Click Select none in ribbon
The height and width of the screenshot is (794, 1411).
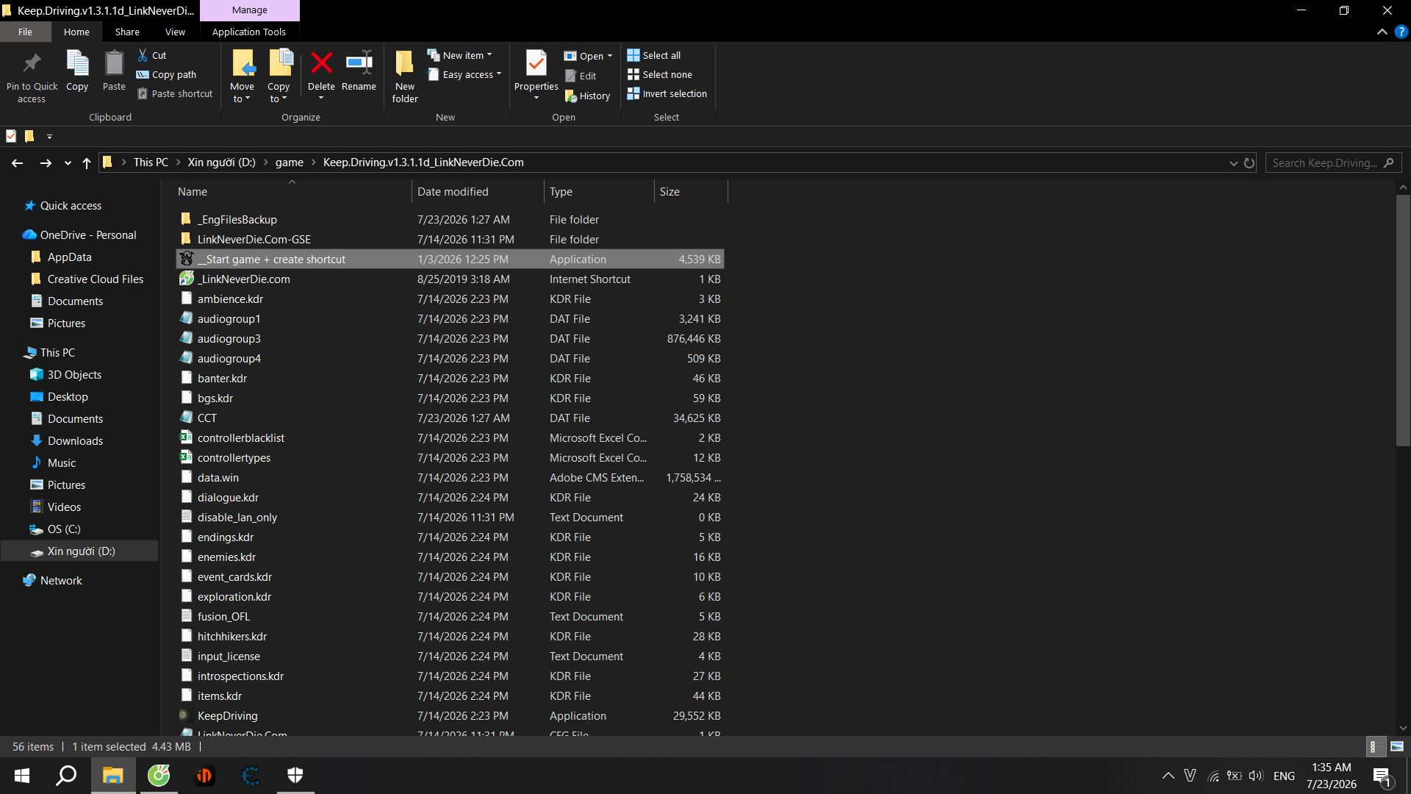point(660,74)
